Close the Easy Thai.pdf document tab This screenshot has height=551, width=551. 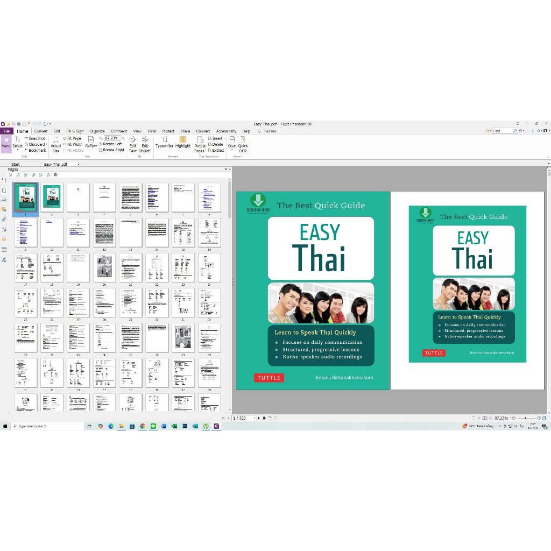point(79,164)
